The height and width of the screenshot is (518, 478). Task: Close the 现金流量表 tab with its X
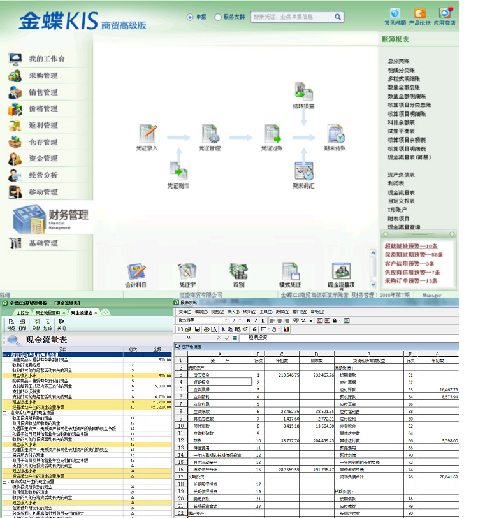coord(96,312)
